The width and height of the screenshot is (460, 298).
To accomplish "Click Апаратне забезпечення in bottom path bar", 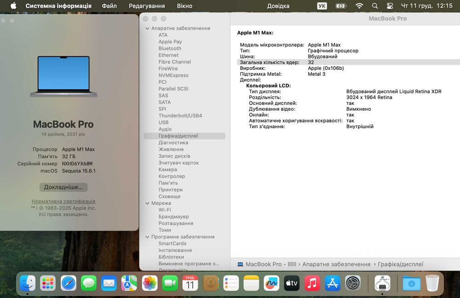I will tap(336, 264).
